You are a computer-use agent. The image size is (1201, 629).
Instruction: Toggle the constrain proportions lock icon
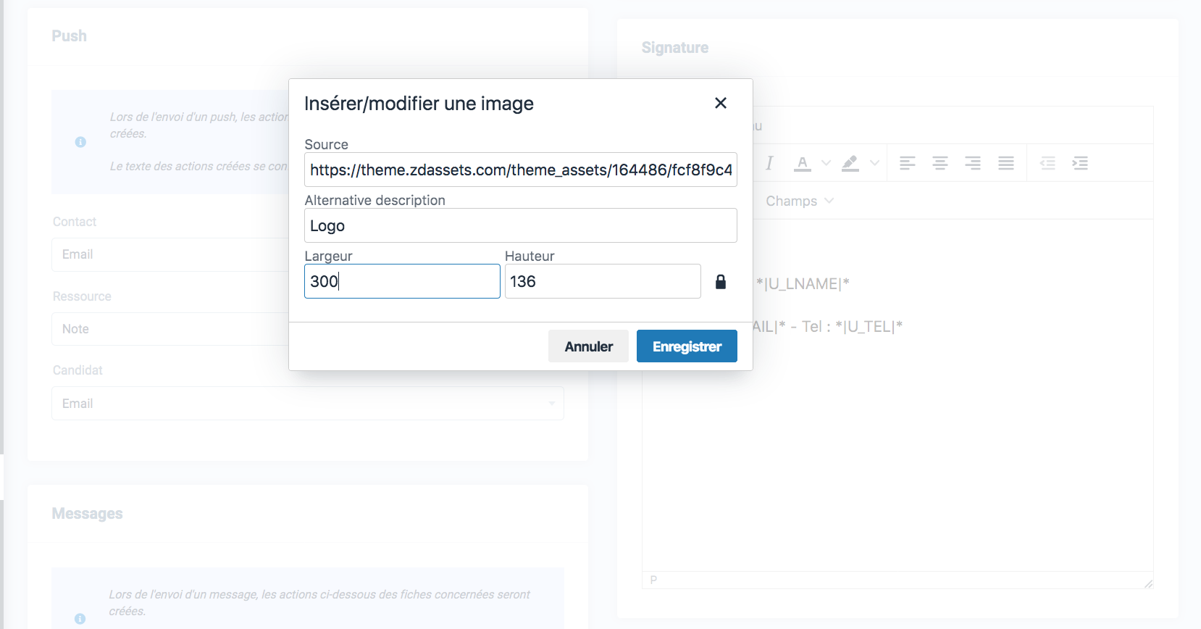pos(721,282)
